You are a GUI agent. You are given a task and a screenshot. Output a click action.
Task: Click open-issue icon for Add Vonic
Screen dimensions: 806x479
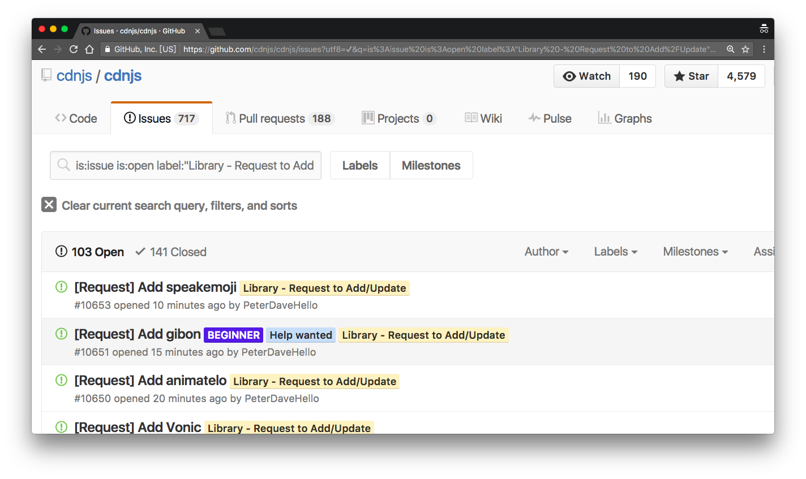[61, 427]
